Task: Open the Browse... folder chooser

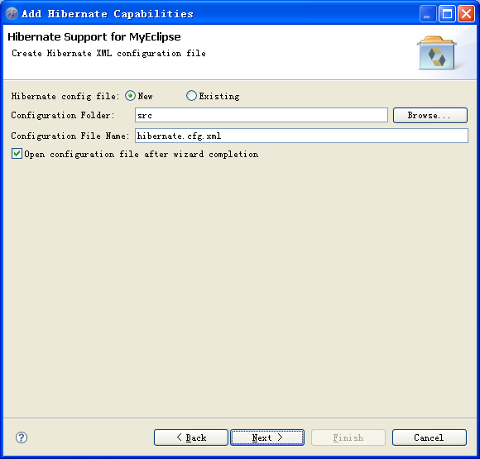Action: click(x=430, y=115)
